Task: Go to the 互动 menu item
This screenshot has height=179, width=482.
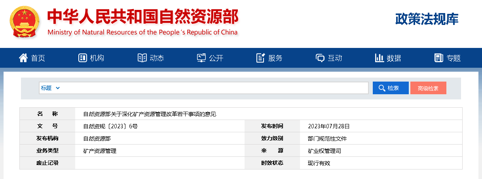Action: [335, 58]
